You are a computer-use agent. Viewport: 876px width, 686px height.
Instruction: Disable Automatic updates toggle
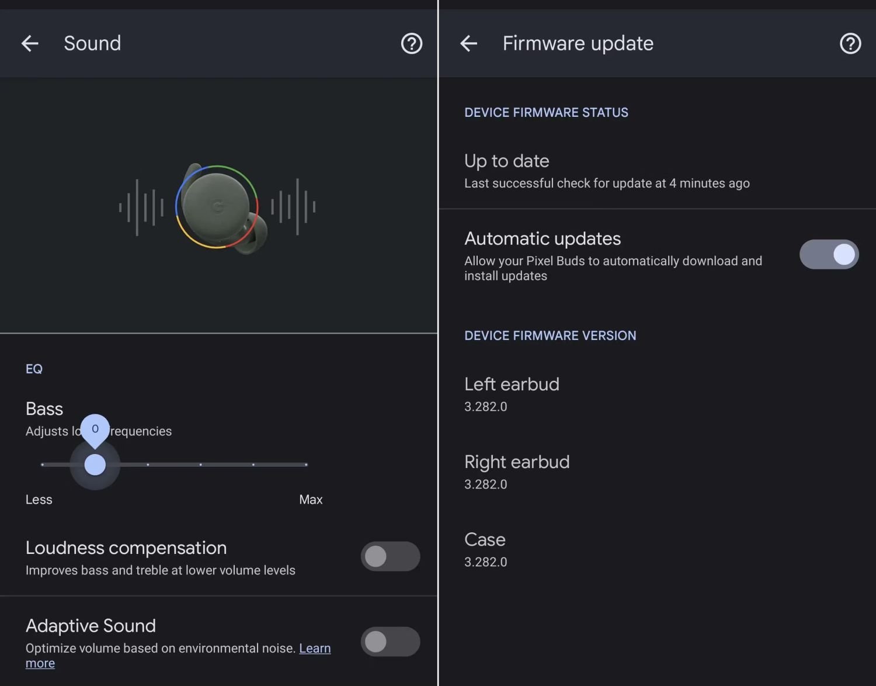pyautogui.click(x=829, y=255)
